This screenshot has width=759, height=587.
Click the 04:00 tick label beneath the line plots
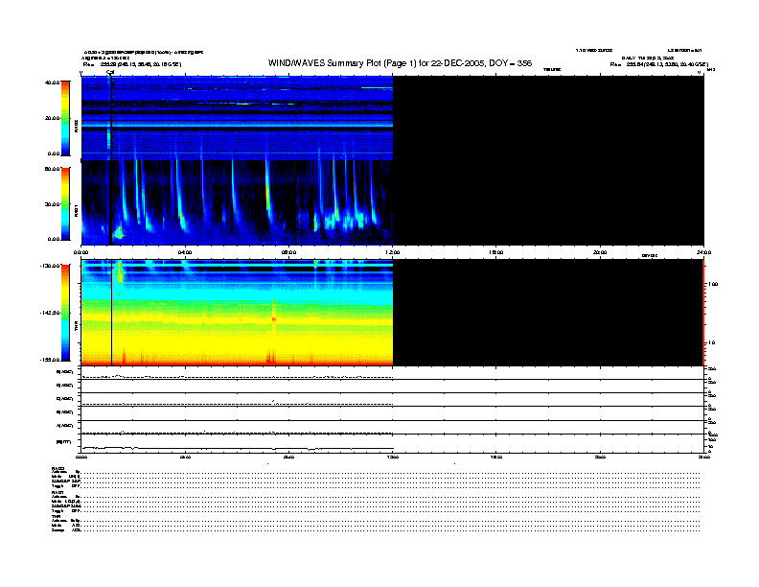point(185,457)
